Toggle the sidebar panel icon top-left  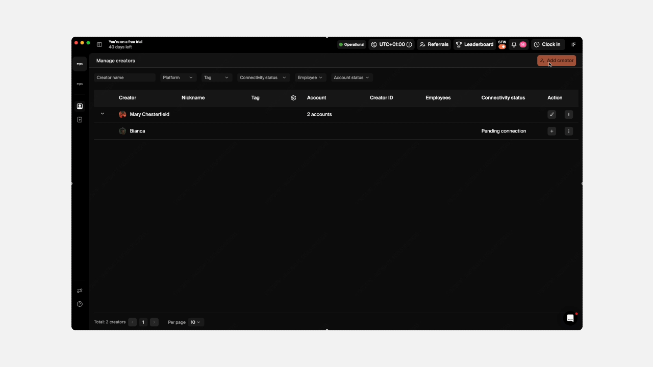click(x=99, y=44)
